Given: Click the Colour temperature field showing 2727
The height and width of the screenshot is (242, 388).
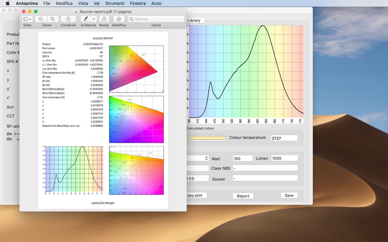Looking at the screenshot, I should pyautogui.click(x=284, y=138).
